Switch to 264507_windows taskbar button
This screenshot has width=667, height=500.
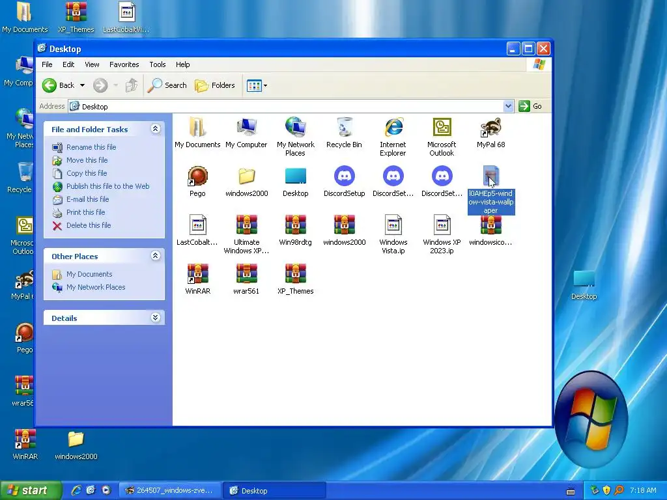pos(170,491)
